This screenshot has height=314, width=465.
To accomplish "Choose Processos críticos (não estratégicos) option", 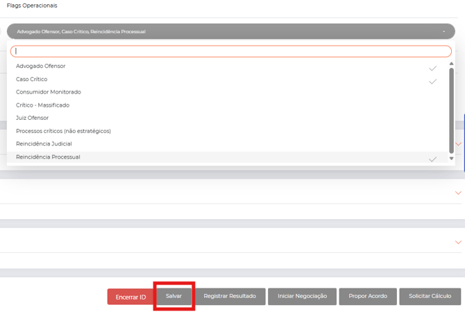I will [63, 131].
